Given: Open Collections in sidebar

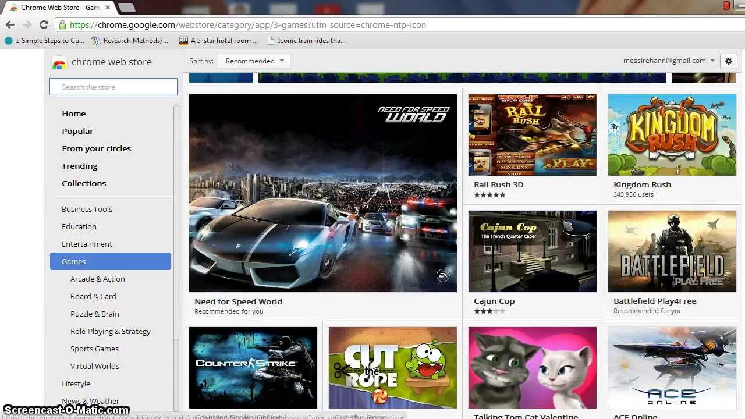Looking at the screenshot, I should click(84, 183).
